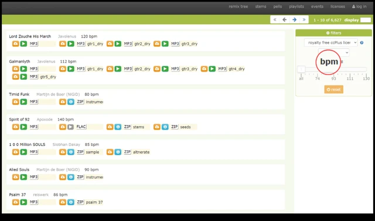Go to the next results page
The image size is (375, 221).
pyautogui.click(x=294, y=20)
